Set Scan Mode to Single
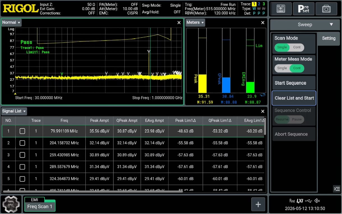This screenshot has height=214, width=342. [x=282, y=47]
